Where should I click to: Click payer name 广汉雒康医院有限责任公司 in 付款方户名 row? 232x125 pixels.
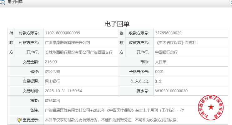point(68,43)
